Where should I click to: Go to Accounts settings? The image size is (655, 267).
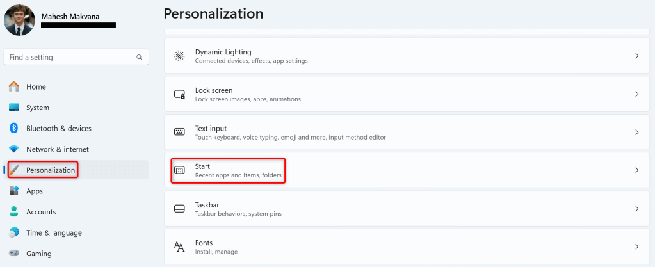tap(40, 212)
